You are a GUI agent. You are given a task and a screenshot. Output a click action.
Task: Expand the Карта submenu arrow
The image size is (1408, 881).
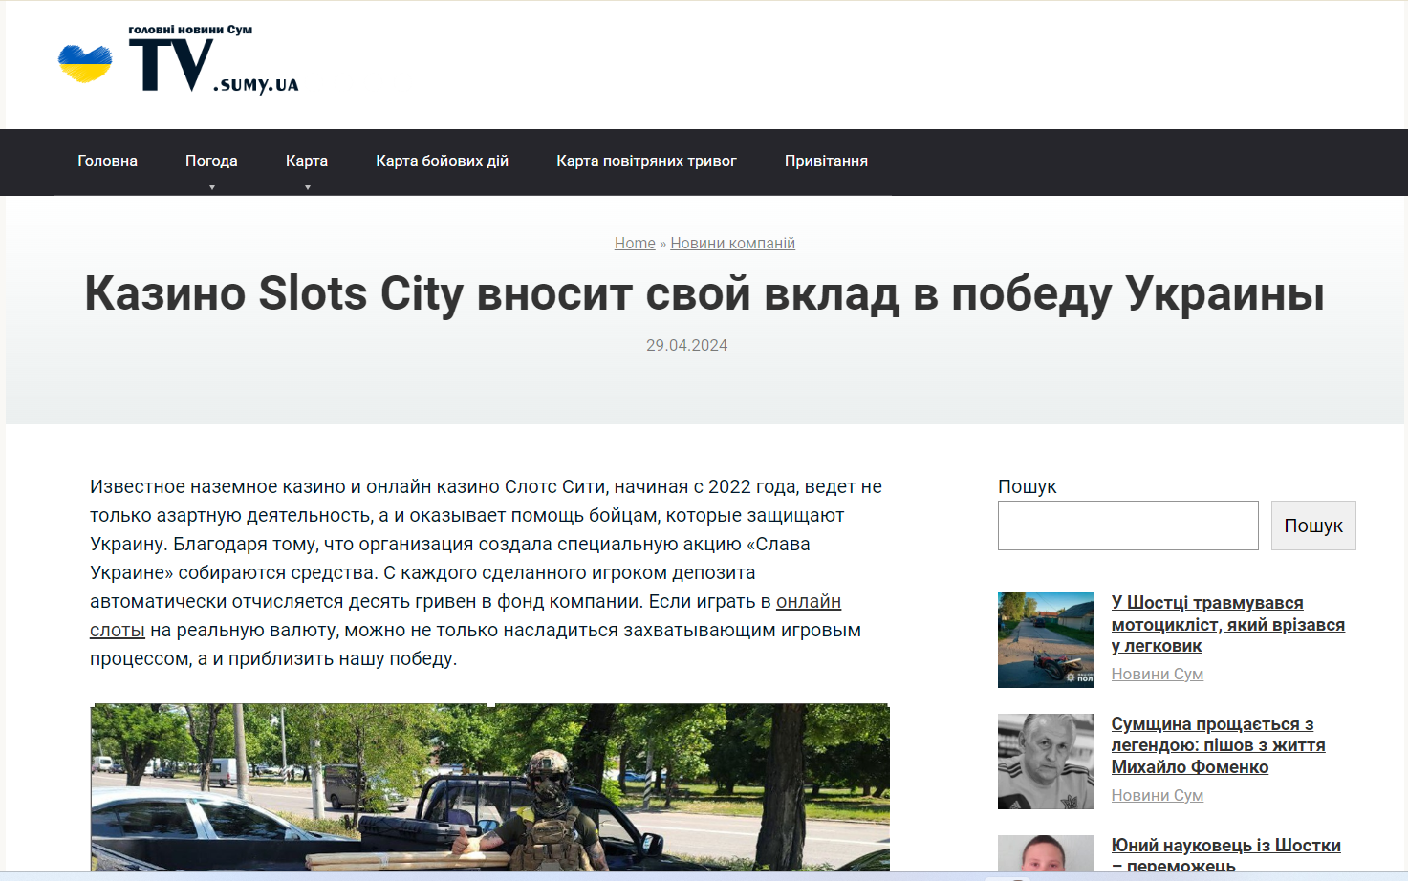tap(308, 187)
